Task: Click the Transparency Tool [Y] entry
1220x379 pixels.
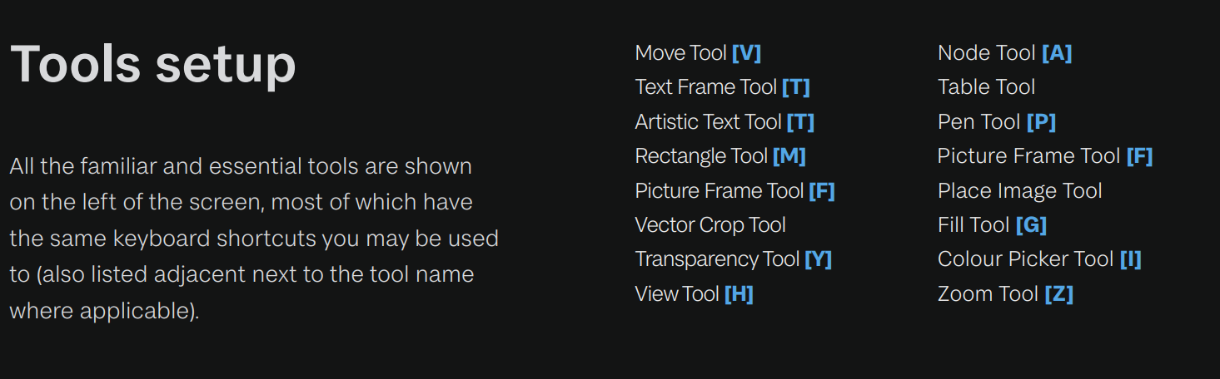Action: point(733,259)
